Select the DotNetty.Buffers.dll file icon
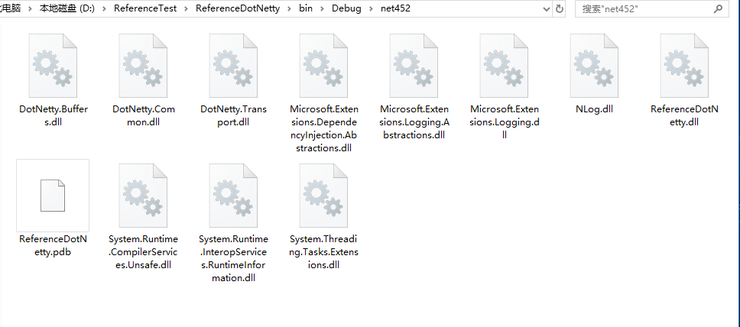The image size is (740, 327). [x=53, y=66]
